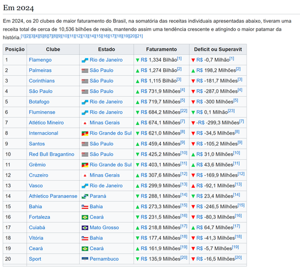Open the Flamengo club link

point(40,60)
